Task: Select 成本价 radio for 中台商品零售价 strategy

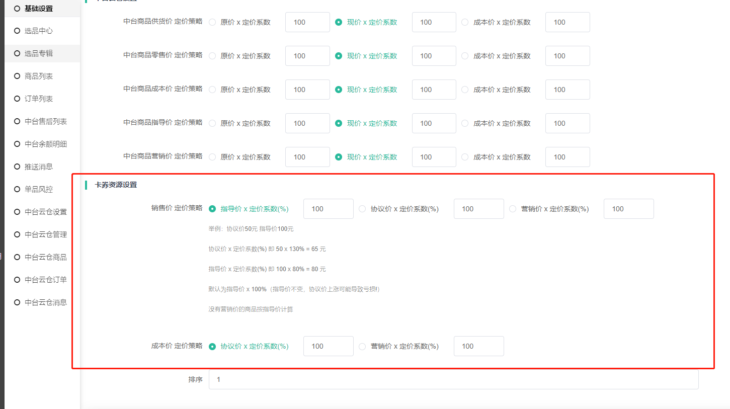Action: pos(465,56)
